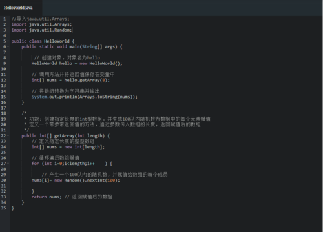323x232 pixels.
Task: Click the comment containing 'hello' on line 8
Action: coord(67,58)
